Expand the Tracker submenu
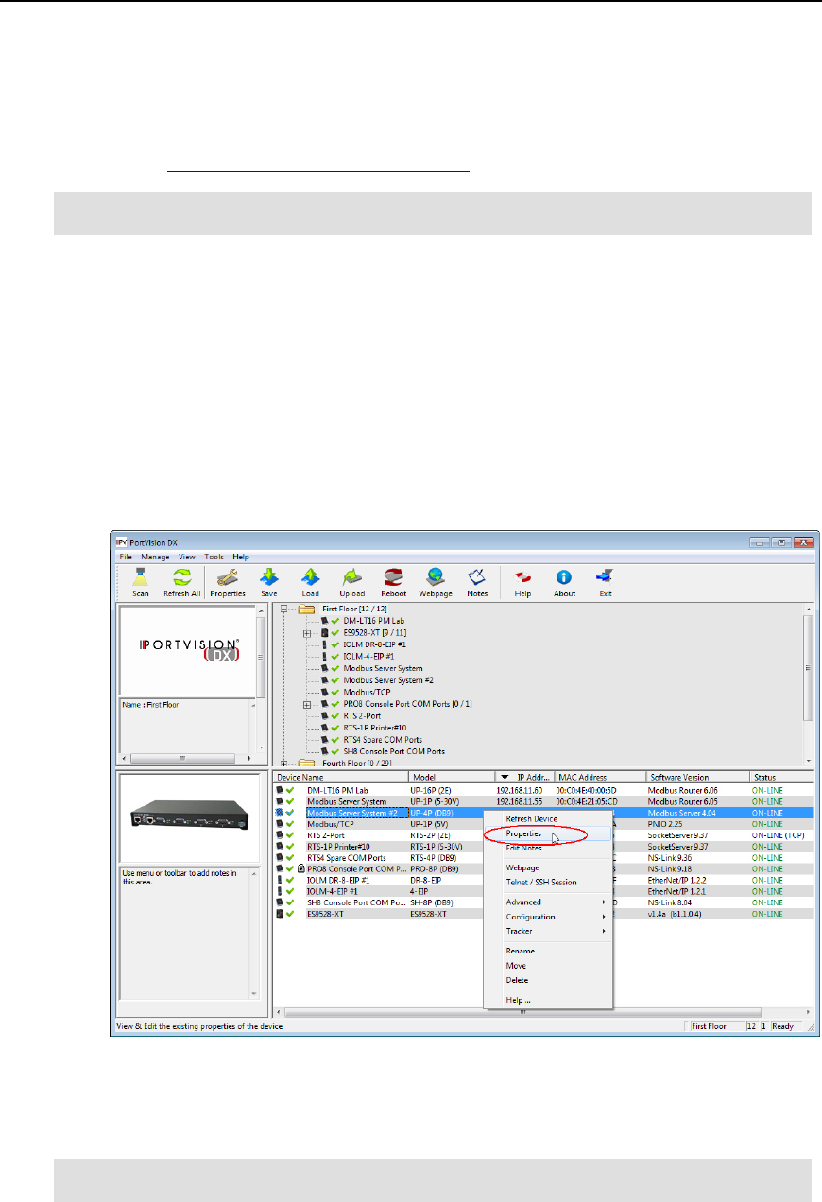Viewport: 822px width, 1202px height. 548,931
